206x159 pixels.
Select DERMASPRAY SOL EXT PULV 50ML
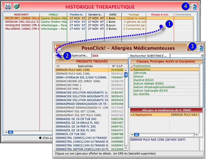[x=90, y=115]
